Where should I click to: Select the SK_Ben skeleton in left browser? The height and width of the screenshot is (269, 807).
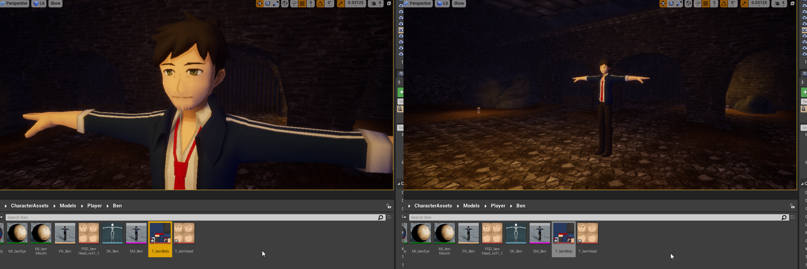pyautogui.click(x=112, y=238)
